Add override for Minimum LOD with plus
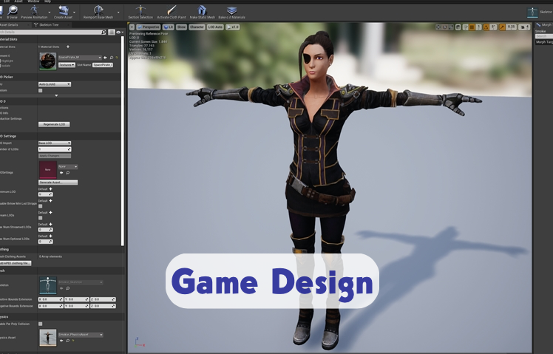553x354 pixels. 50,189
